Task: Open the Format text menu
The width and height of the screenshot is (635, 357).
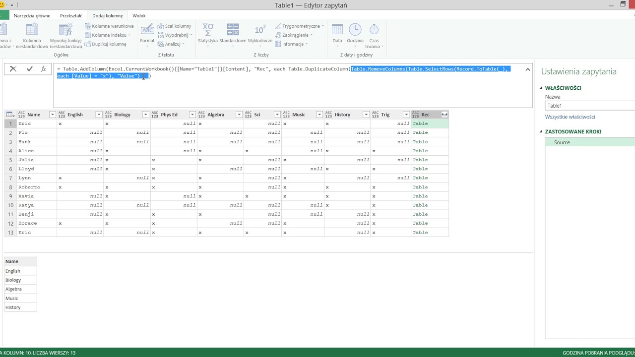Action: point(147,35)
